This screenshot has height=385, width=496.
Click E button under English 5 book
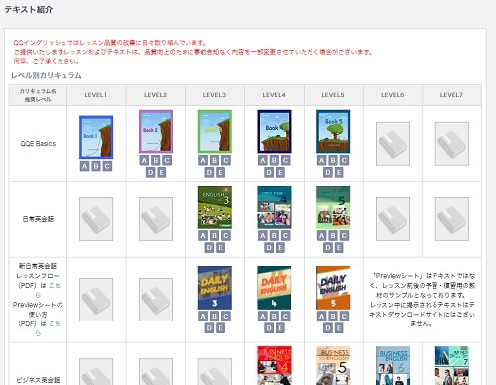click(339, 247)
